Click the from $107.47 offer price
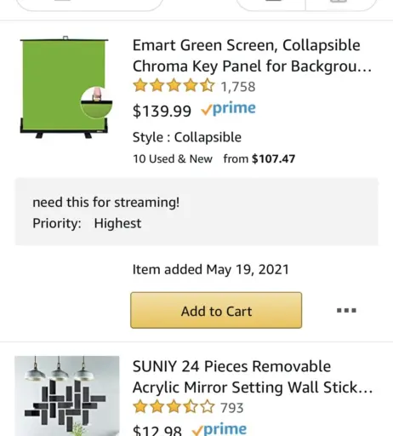Screen dimensions: 393x436 (259, 158)
